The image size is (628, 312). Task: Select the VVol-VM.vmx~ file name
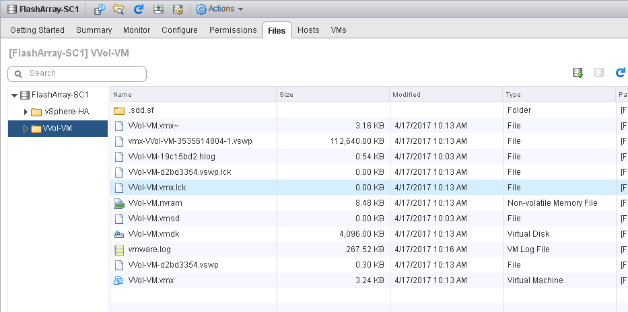[153, 126]
